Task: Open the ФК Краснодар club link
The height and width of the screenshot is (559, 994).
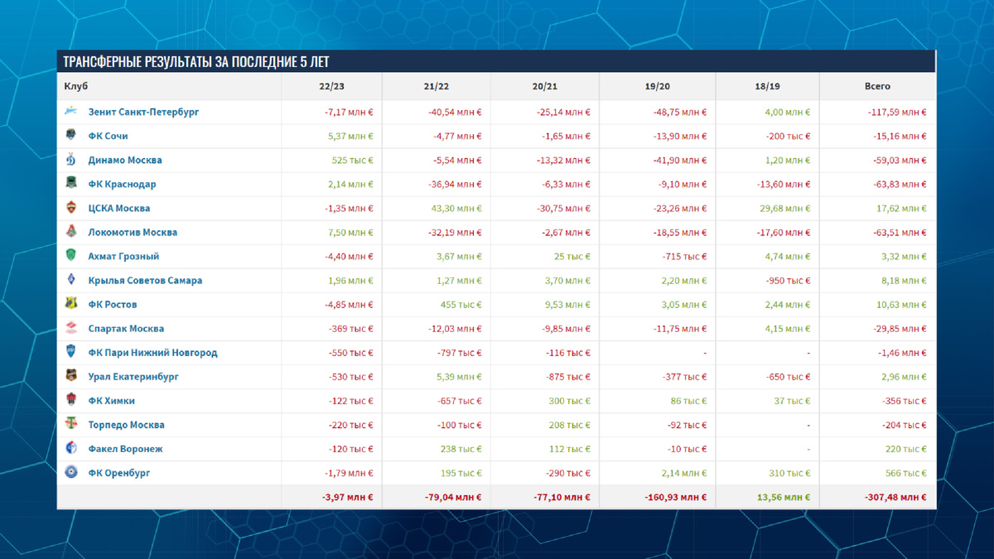Action: [x=122, y=184]
